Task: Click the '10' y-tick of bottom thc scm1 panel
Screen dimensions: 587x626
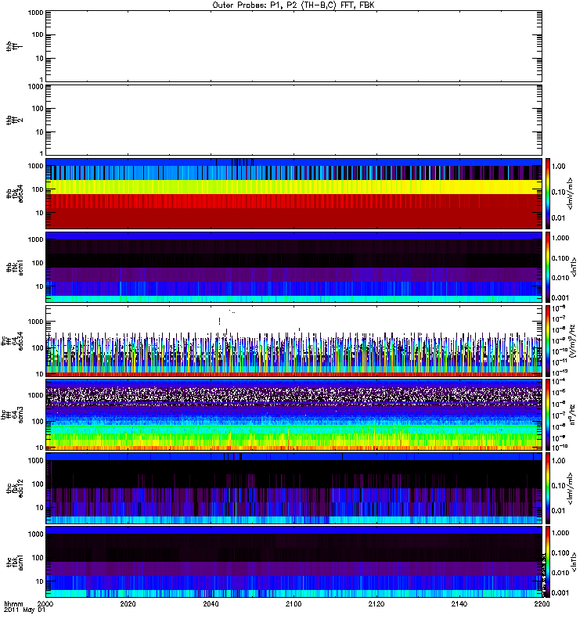Action: click(x=40, y=581)
